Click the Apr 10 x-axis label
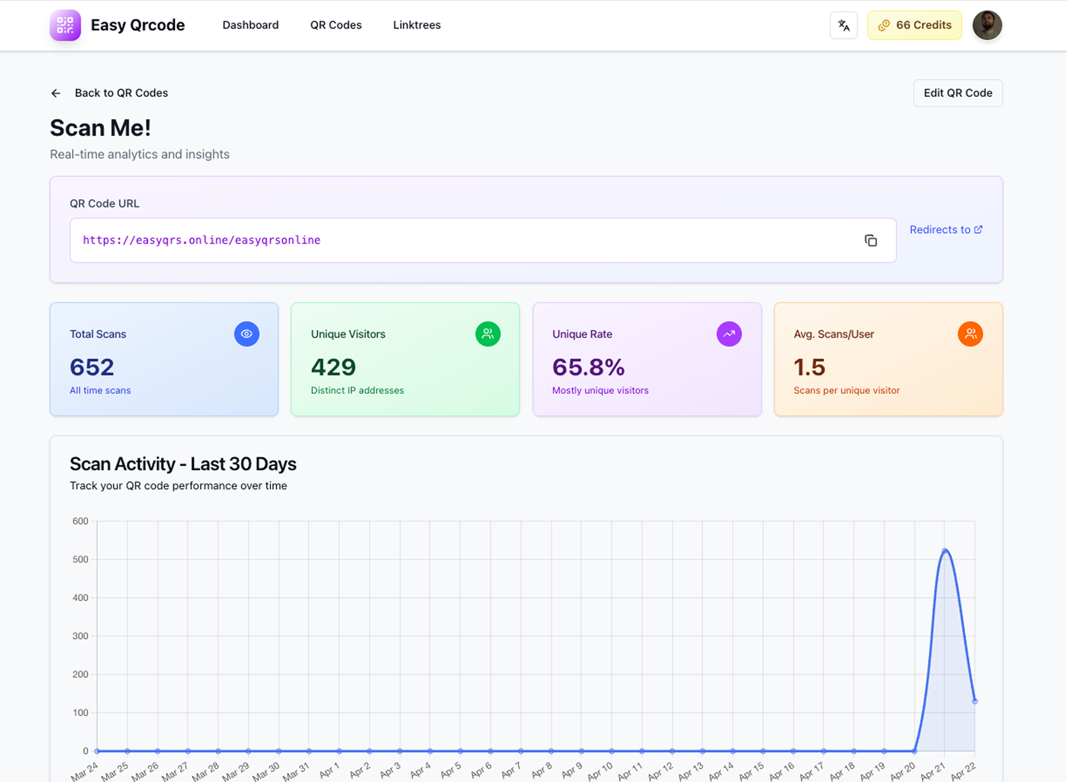The width and height of the screenshot is (1067, 782). pos(600,771)
